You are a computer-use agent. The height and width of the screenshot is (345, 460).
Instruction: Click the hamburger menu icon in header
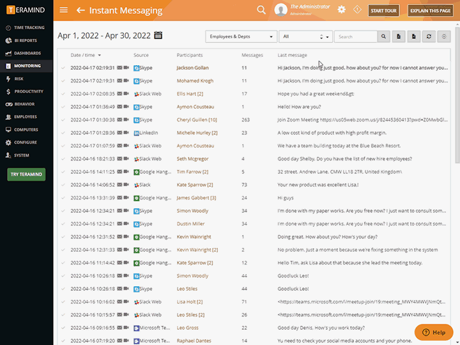tap(63, 10)
